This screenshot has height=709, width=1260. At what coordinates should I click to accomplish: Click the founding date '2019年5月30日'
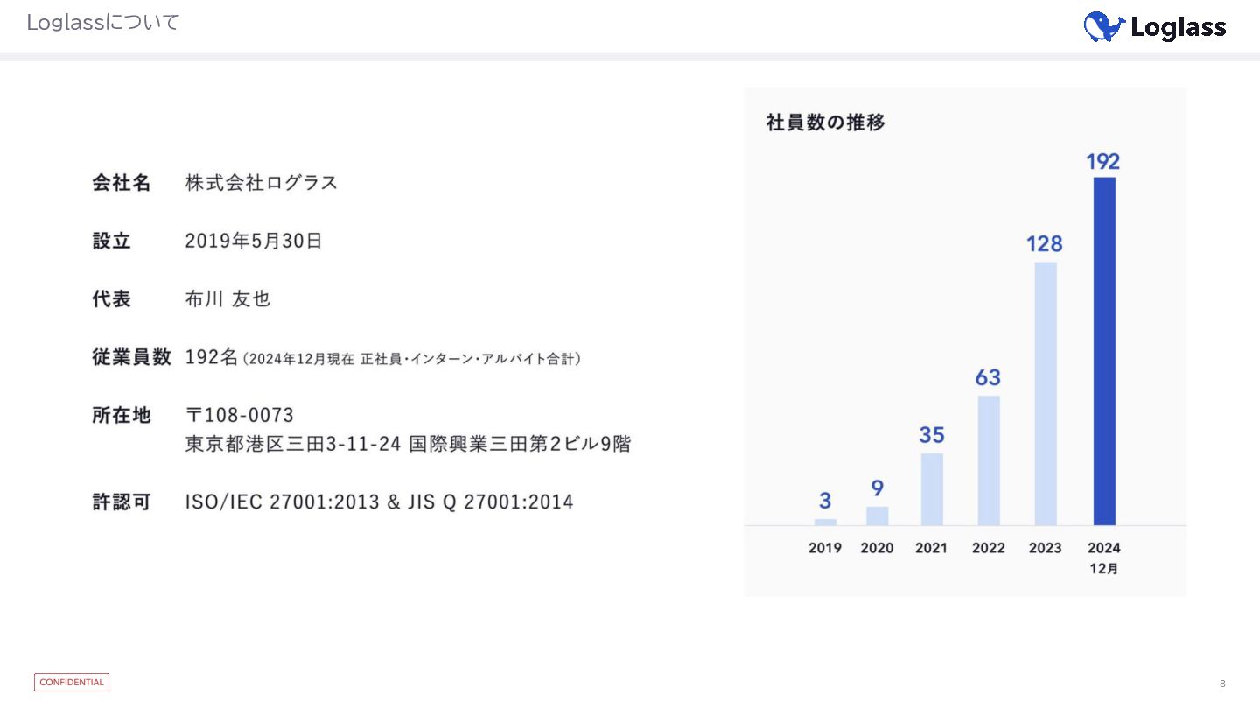pos(254,241)
